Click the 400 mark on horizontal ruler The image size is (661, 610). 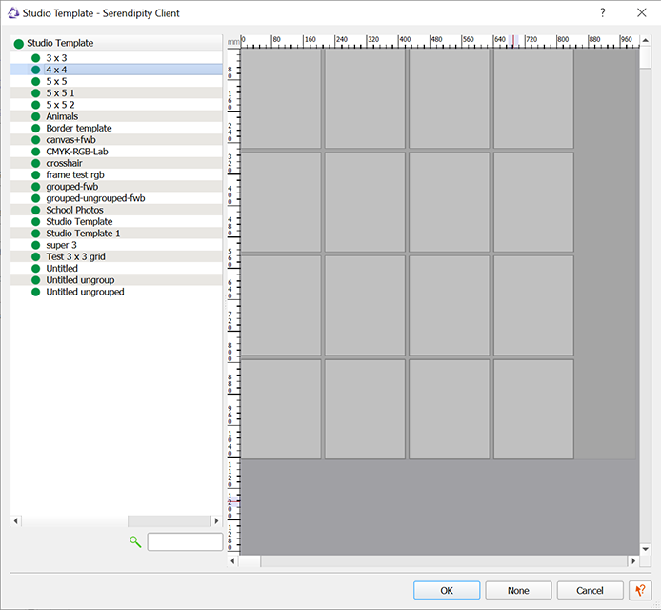pyautogui.click(x=405, y=39)
